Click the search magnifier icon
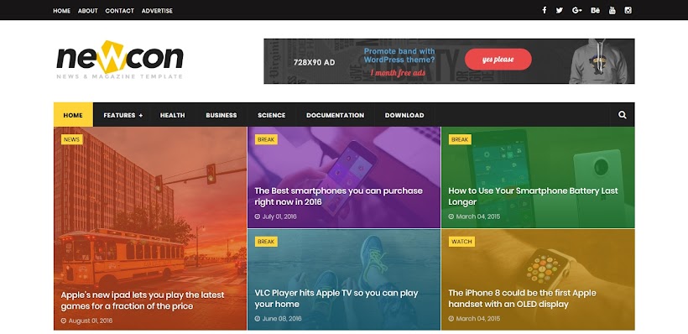688x334 pixels. pyautogui.click(x=623, y=115)
